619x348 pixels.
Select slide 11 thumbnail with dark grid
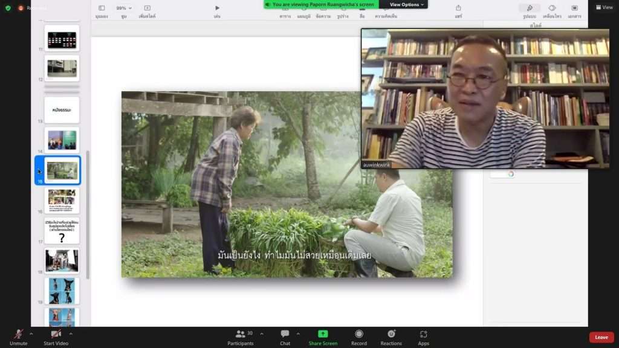pos(62,39)
